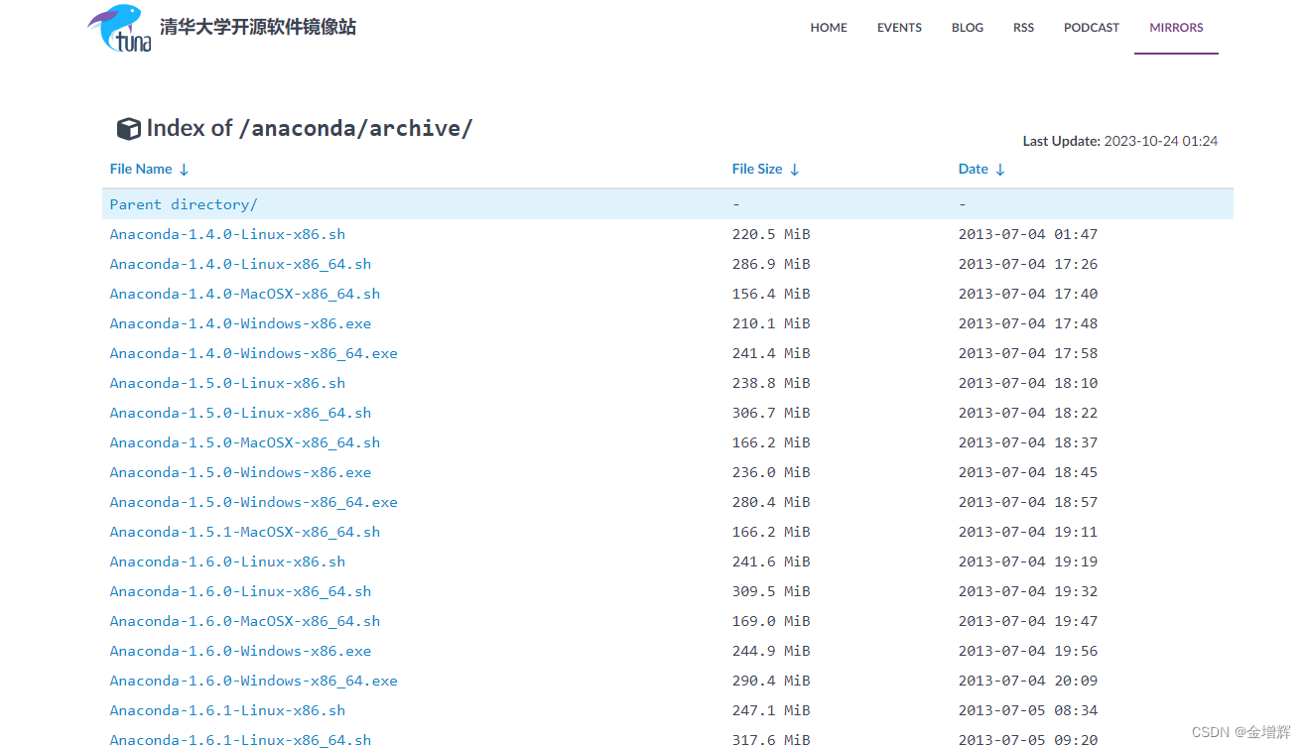
Task: Click the date 2013-07-04 18:57
Action: 1028,502
